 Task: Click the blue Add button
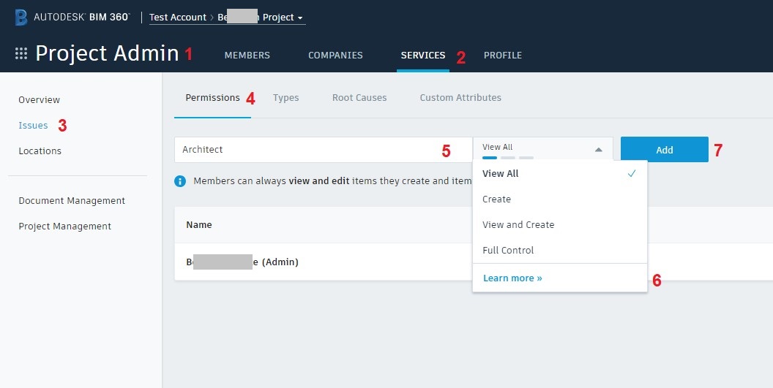pos(664,150)
